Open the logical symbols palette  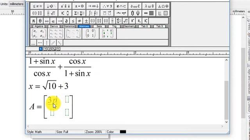click(107, 6)
